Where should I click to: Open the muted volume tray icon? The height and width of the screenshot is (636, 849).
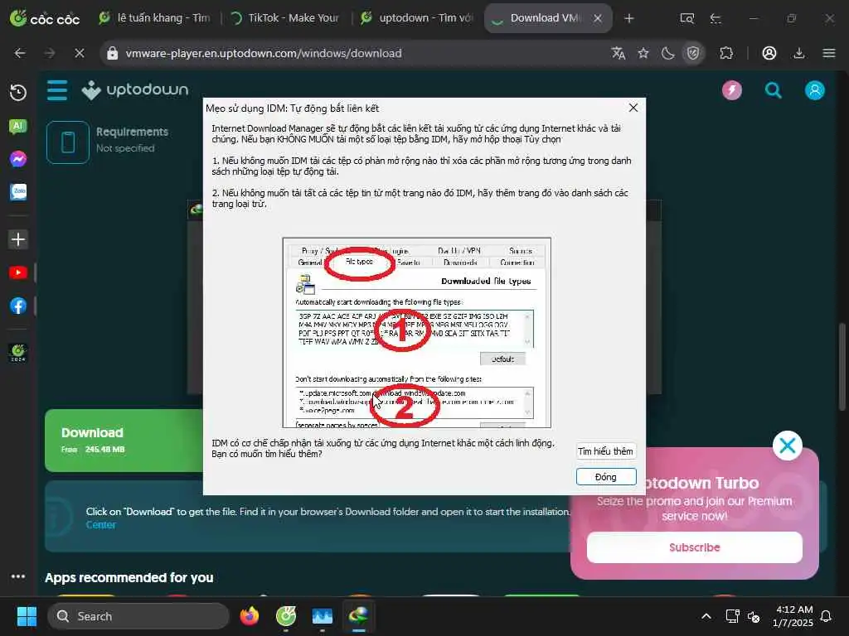(x=754, y=616)
